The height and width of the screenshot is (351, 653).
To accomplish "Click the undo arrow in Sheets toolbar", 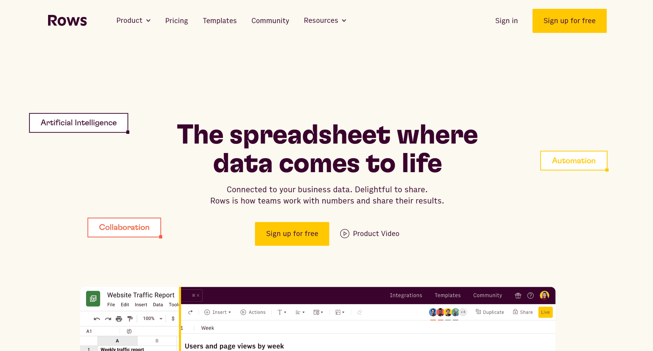I will click(x=97, y=318).
